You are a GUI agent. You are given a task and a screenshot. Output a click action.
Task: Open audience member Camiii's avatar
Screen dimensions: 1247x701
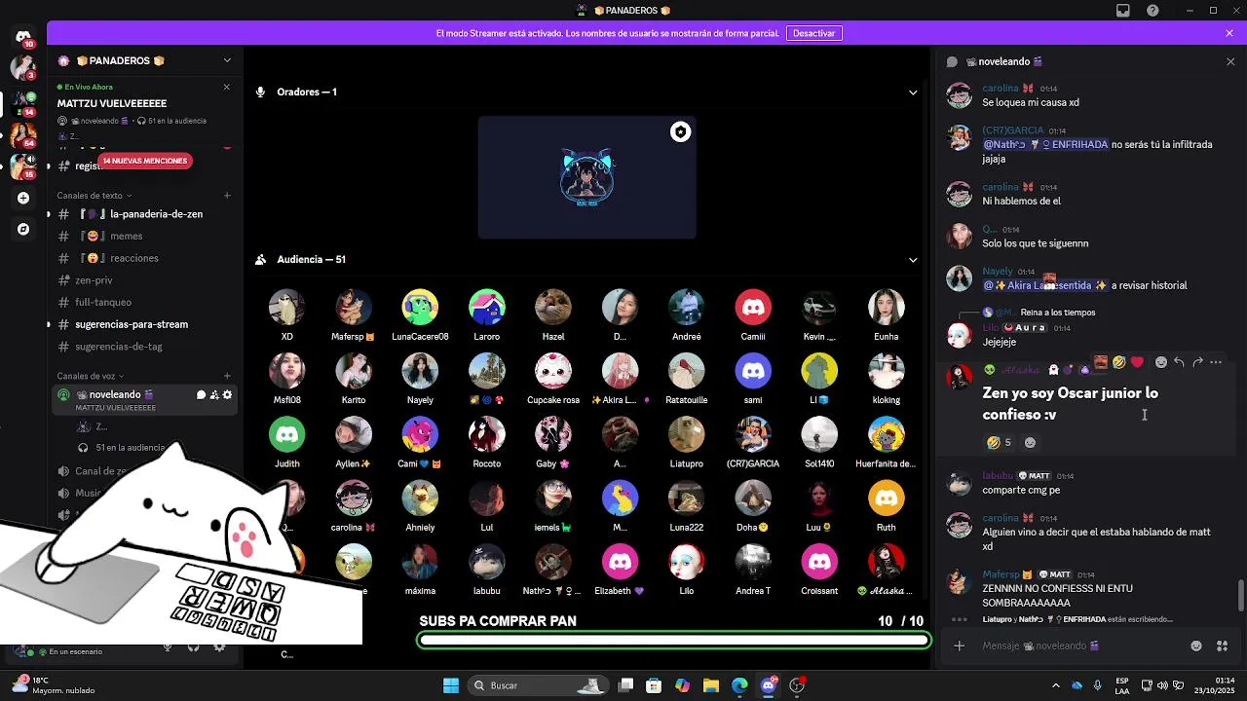[x=753, y=308]
